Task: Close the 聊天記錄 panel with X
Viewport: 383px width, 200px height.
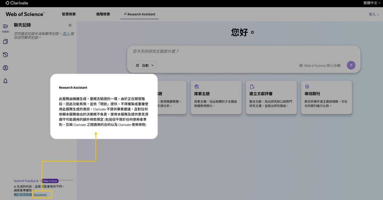Action: (70, 25)
